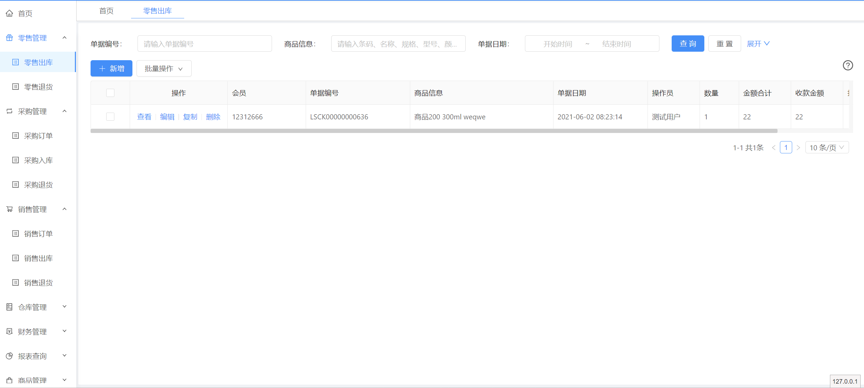The image size is (864, 388).
Task: Select the 零售出库 item in sidebar
Action: (x=38, y=62)
